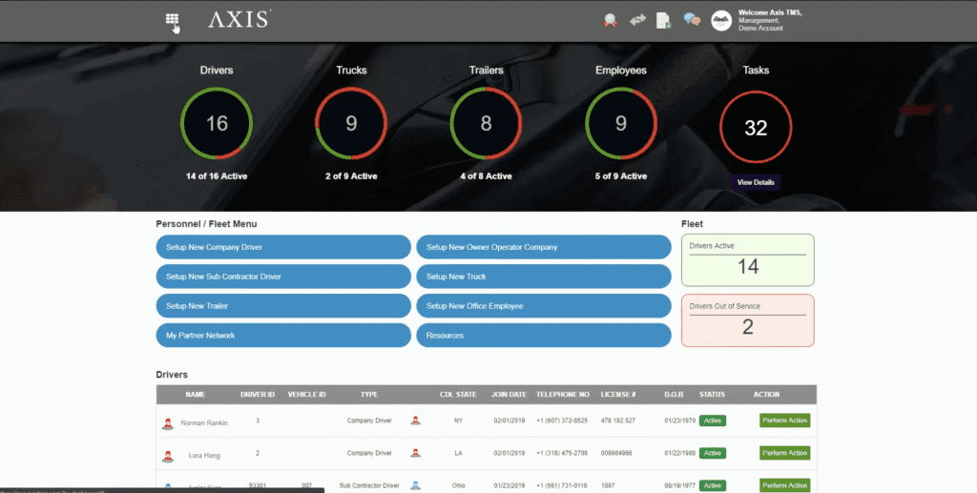This screenshot has height=493, width=977.
Task: Click the transfer arrows icon in header
Action: (637, 20)
